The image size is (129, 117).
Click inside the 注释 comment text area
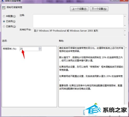point(78,21)
